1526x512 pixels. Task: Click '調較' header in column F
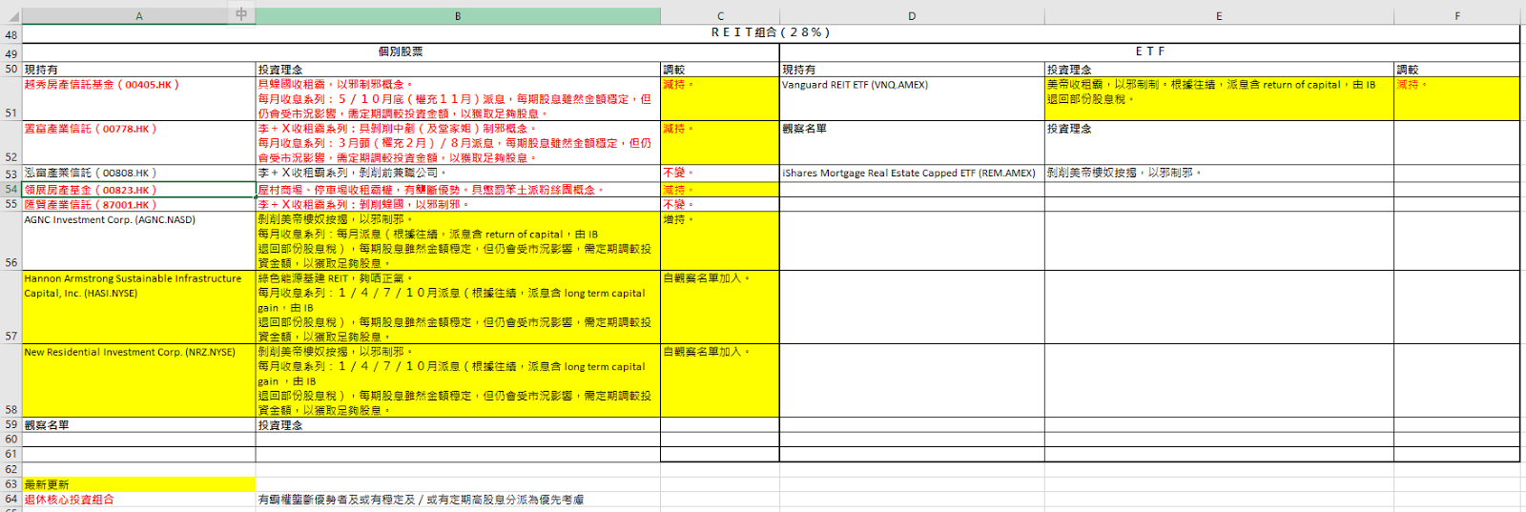1457,70
